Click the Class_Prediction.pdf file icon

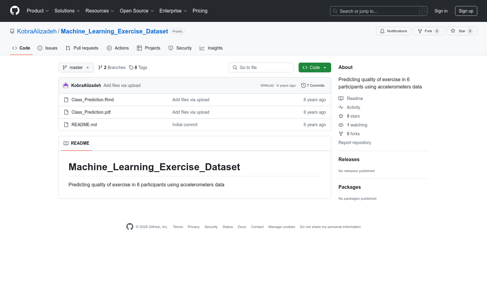pos(66,112)
